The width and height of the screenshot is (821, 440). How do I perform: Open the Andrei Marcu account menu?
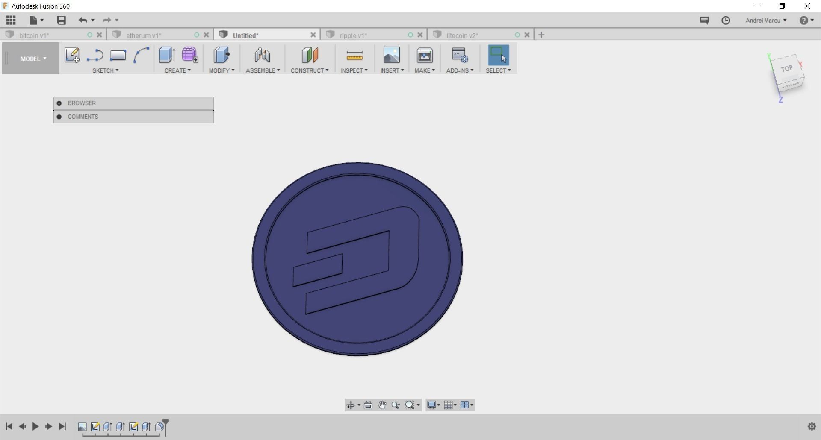pyautogui.click(x=766, y=20)
